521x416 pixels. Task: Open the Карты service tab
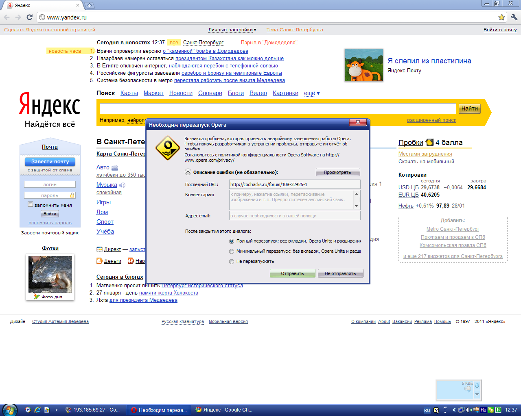pos(129,93)
